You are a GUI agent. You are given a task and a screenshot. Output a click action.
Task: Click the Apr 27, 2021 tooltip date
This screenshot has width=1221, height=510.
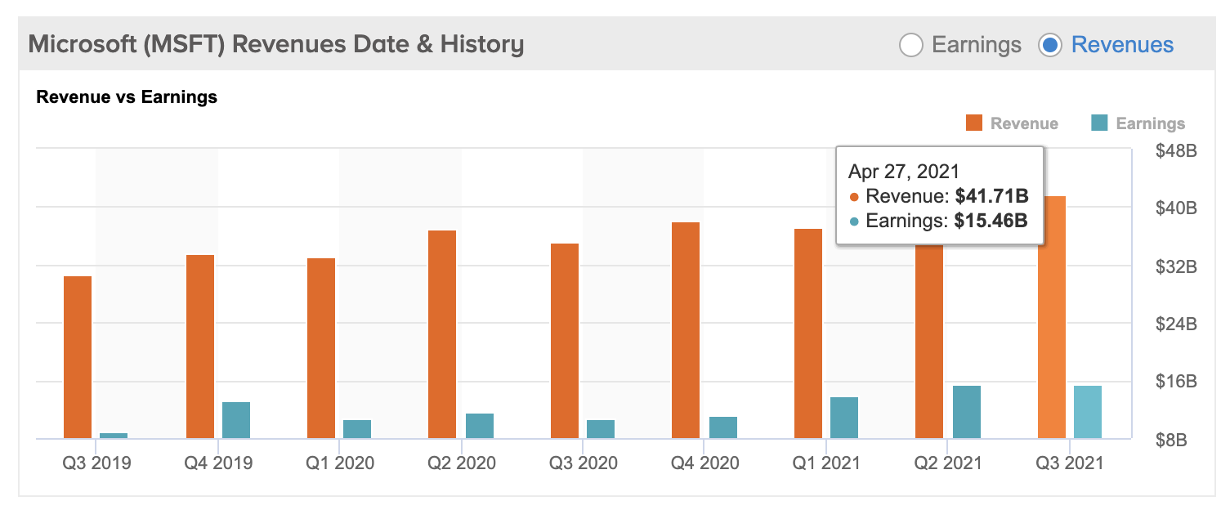tap(903, 172)
